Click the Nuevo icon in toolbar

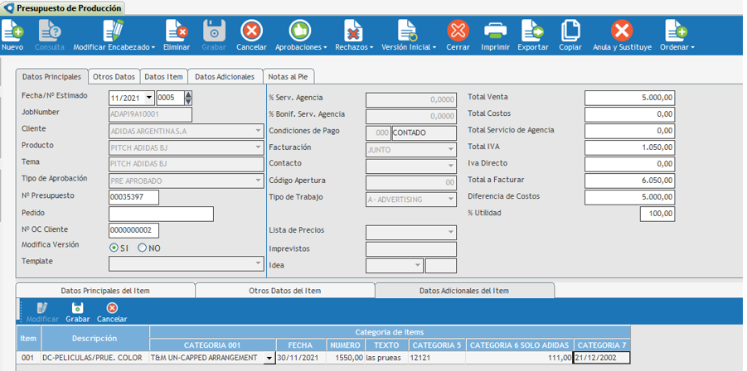[12, 31]
